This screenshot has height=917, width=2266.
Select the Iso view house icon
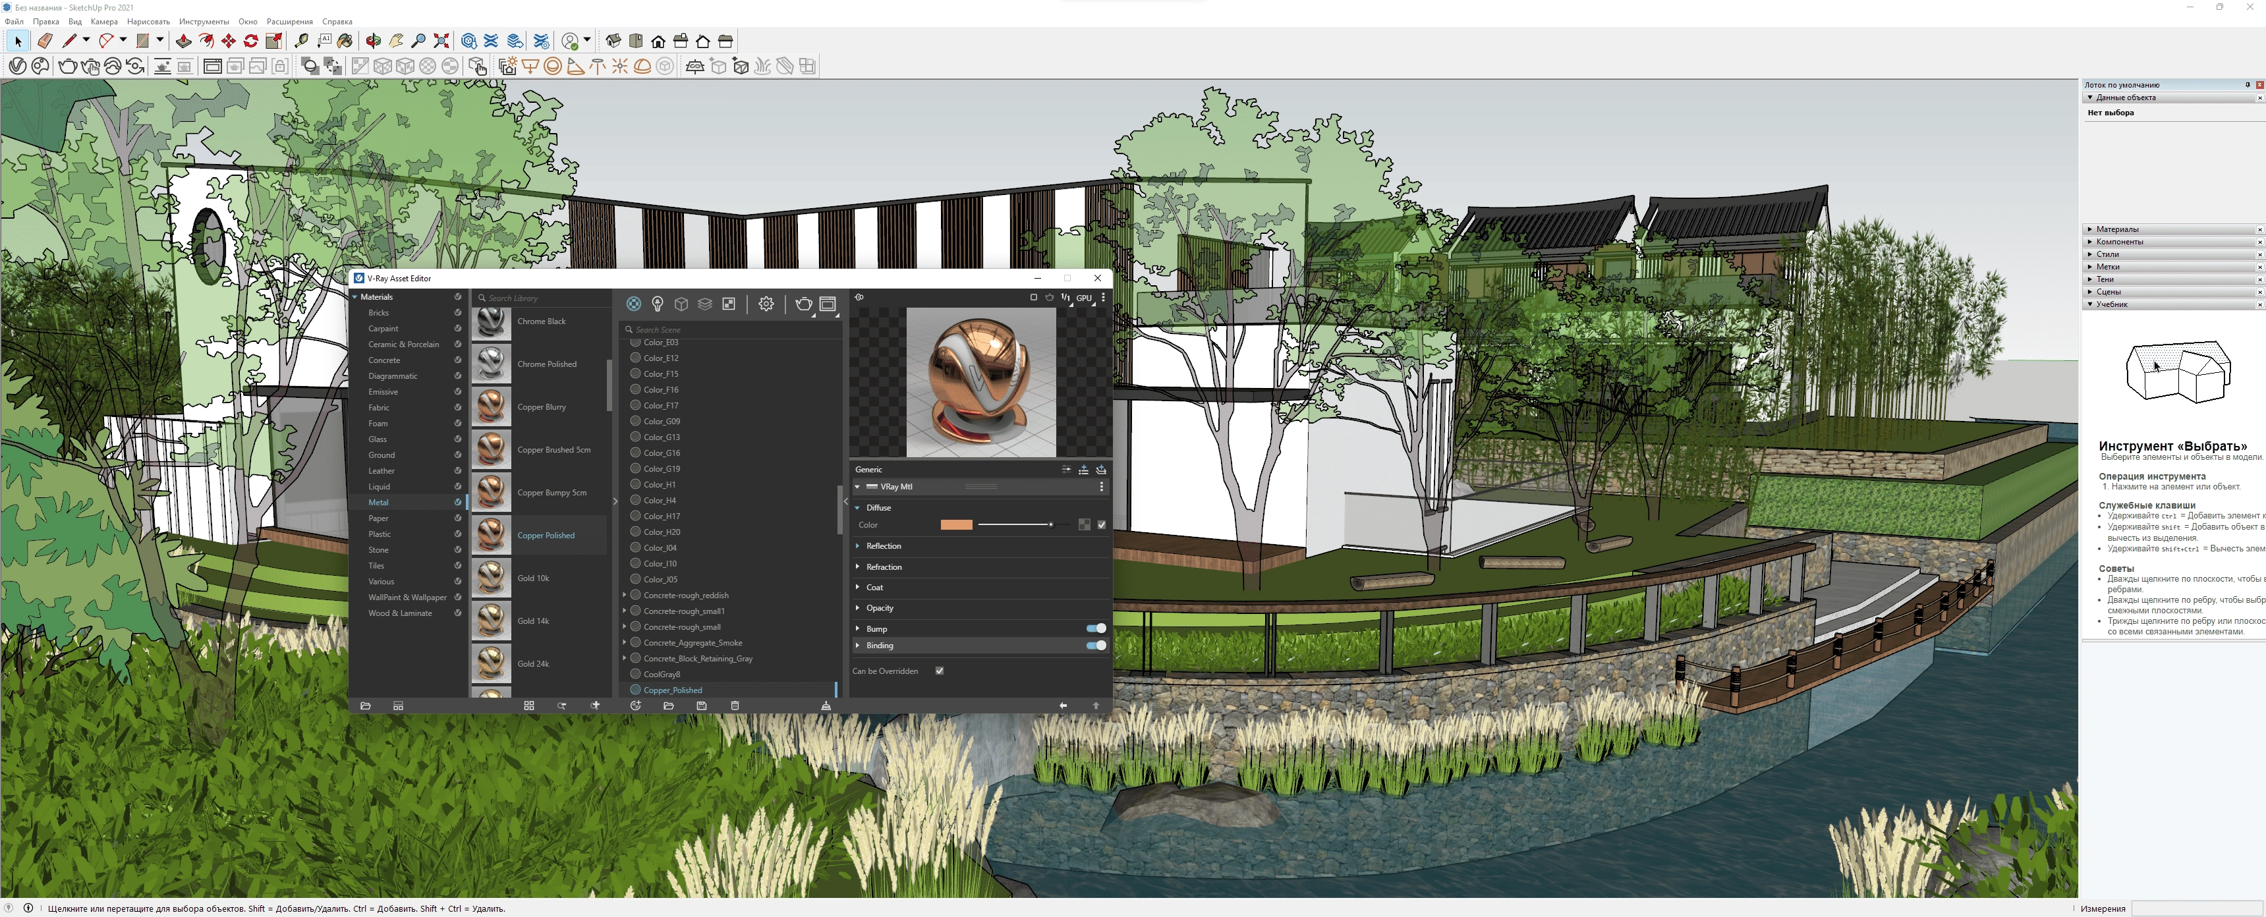(613, 40)
